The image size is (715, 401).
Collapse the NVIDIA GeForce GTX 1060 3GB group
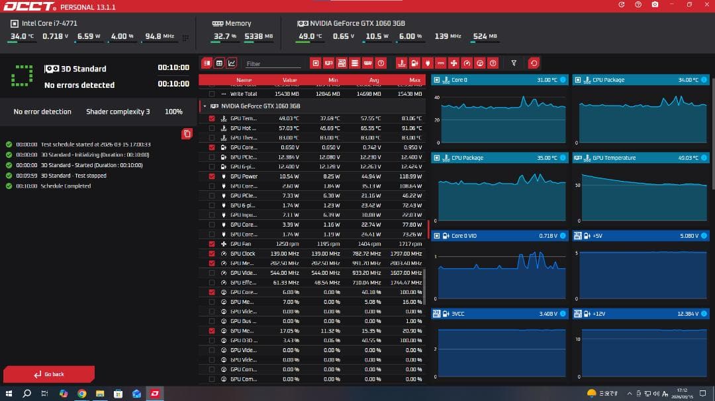pos(205,106)
